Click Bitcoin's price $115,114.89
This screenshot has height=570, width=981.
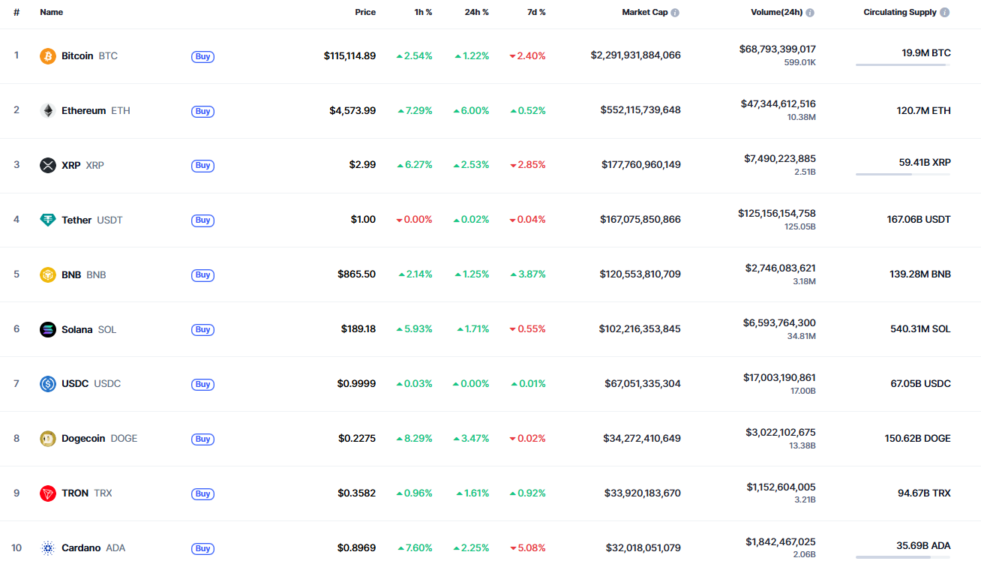pos(350,56)
